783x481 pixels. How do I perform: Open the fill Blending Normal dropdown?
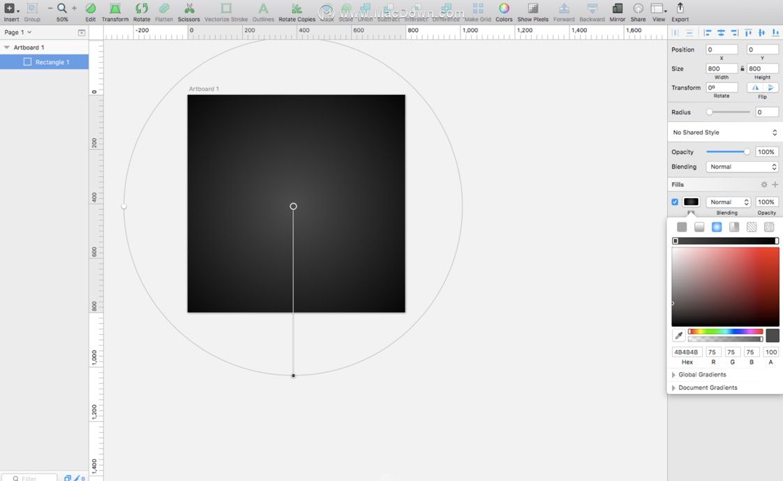coord(728,202)
